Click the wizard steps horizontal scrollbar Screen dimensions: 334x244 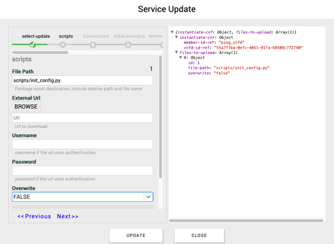[x=40, y=52]
